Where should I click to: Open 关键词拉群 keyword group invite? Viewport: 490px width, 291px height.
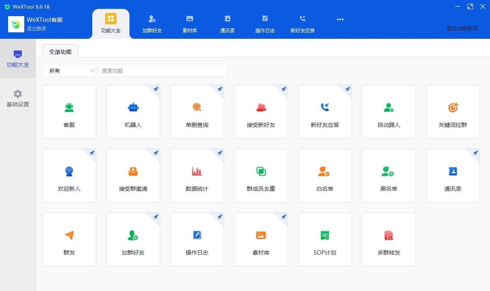pyautogui.click(x=453, y=112)
